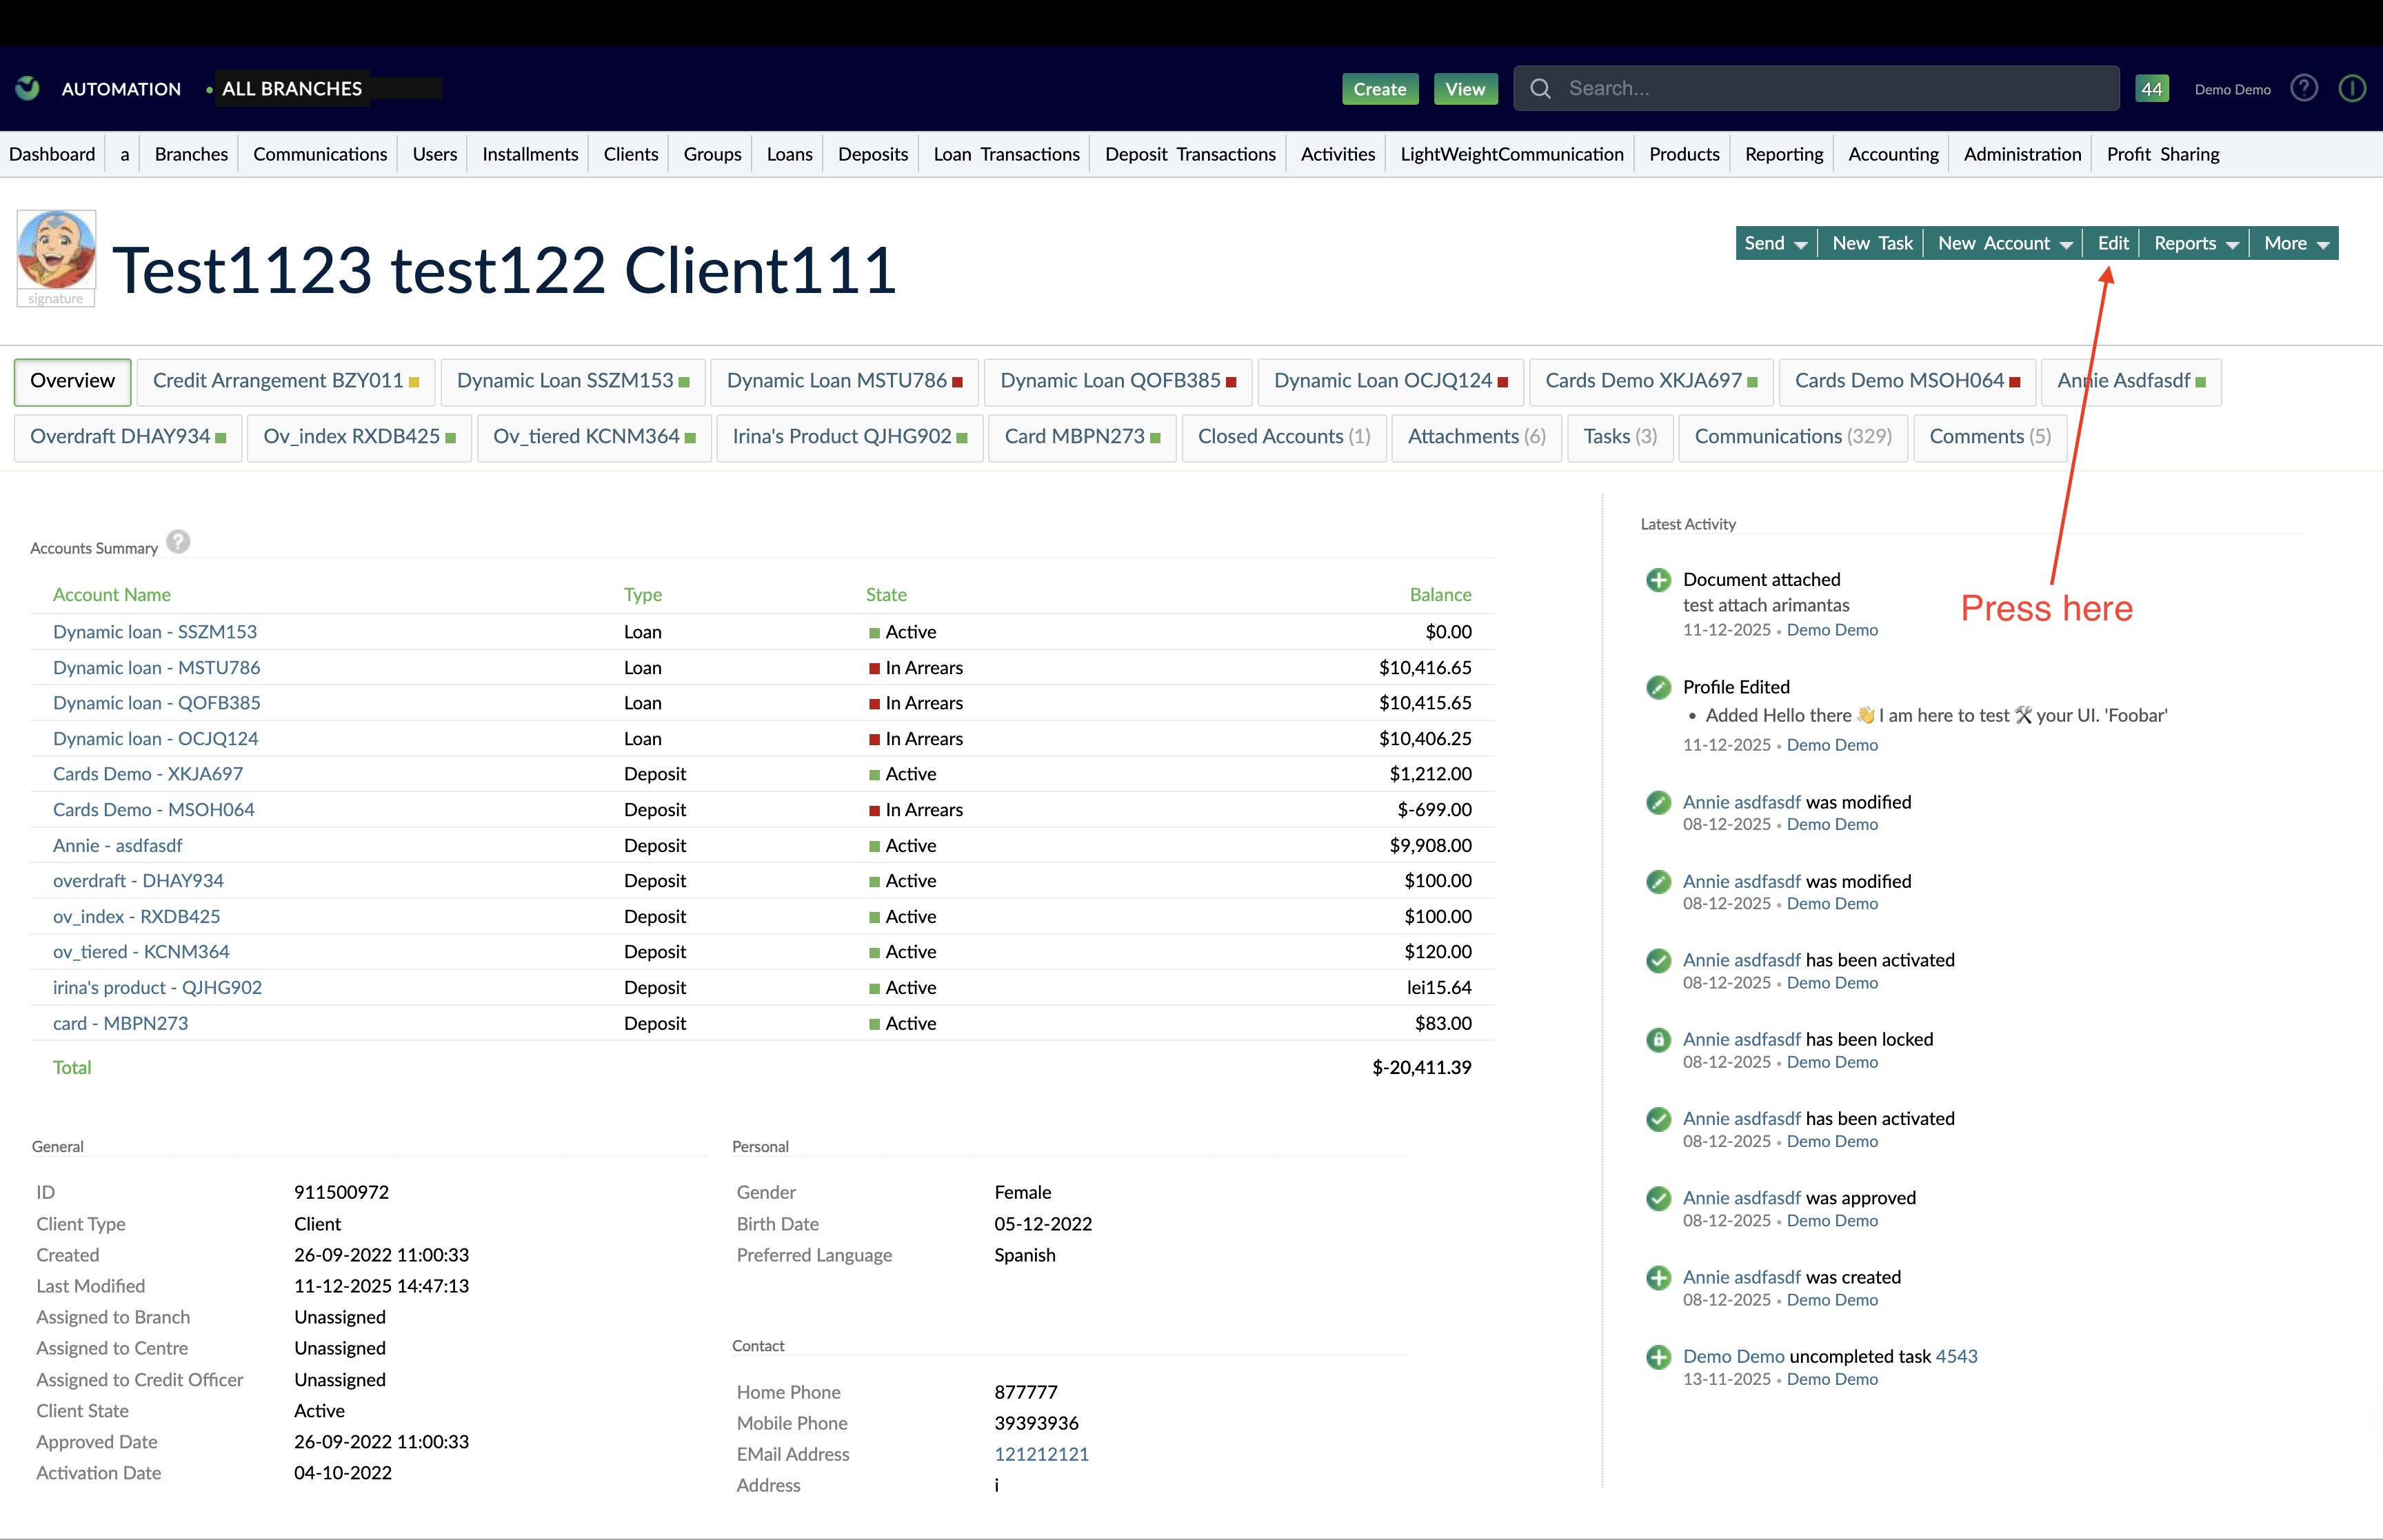This screenshot has height=1540, width=2383.
Task: Click the green check icon on approved activity
Action: pyautogui.click(x=1658, y=1198)
